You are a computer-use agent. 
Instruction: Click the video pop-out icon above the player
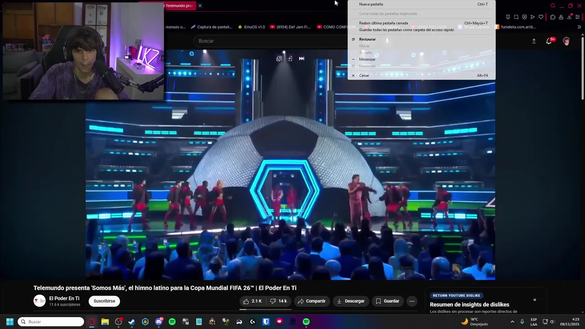click(279, 58)
